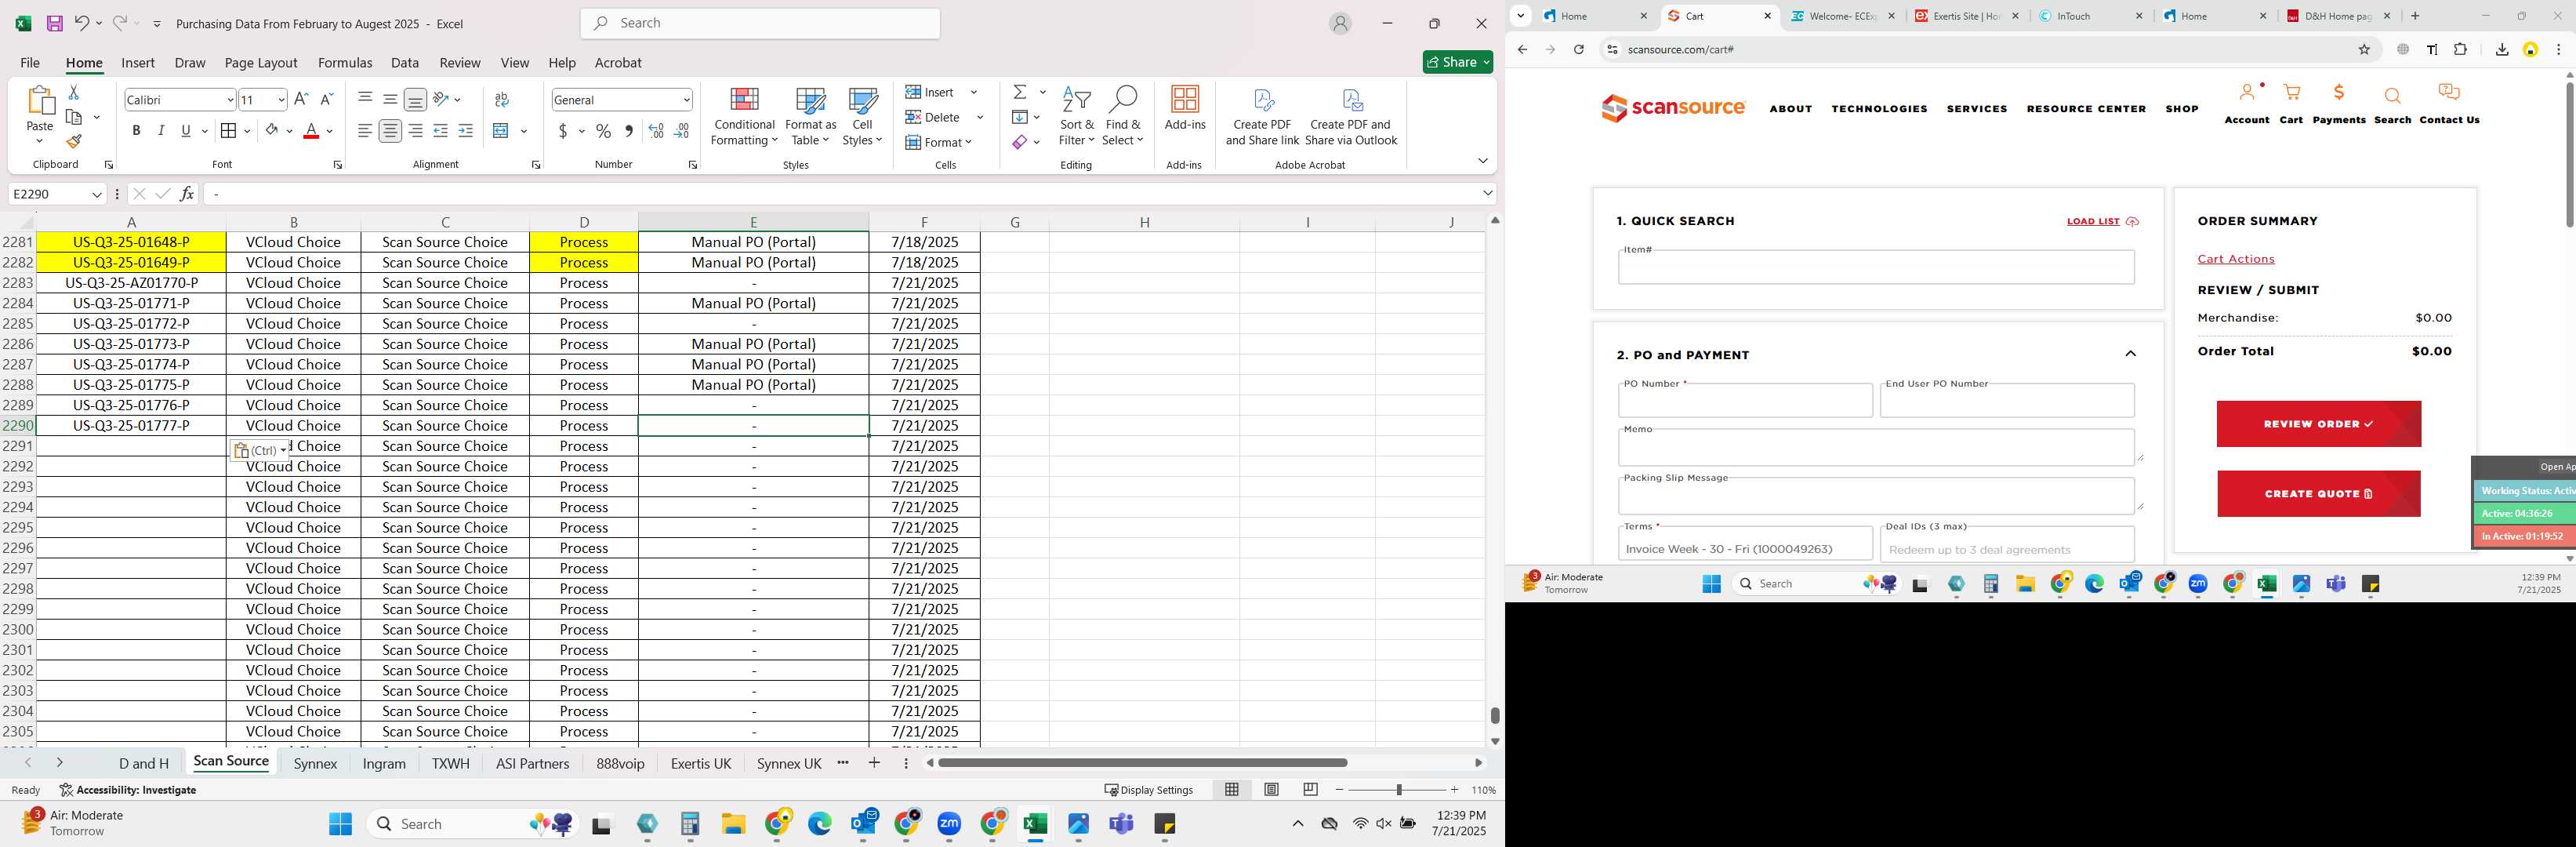Viewport: 2576px width, 847px height.
Task: Apply Comma Style format
Action: (x=628, y=131)
